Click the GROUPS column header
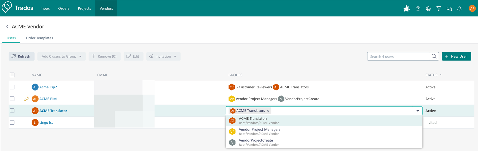Image resolution: width=478 pixels, height=151 pixels. click(x=236, y=75)
